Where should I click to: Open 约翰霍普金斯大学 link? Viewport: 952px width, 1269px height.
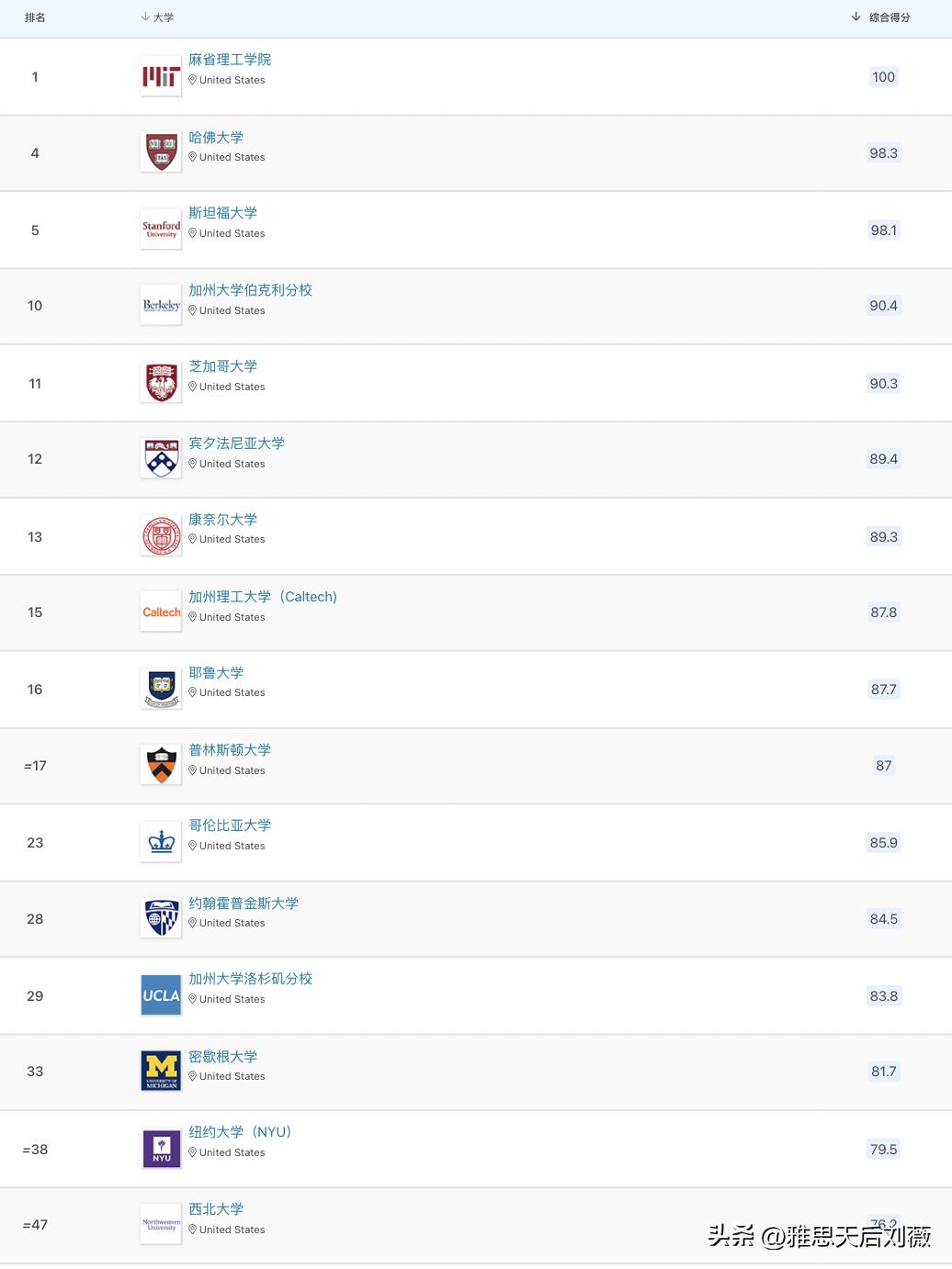point(244,904)
